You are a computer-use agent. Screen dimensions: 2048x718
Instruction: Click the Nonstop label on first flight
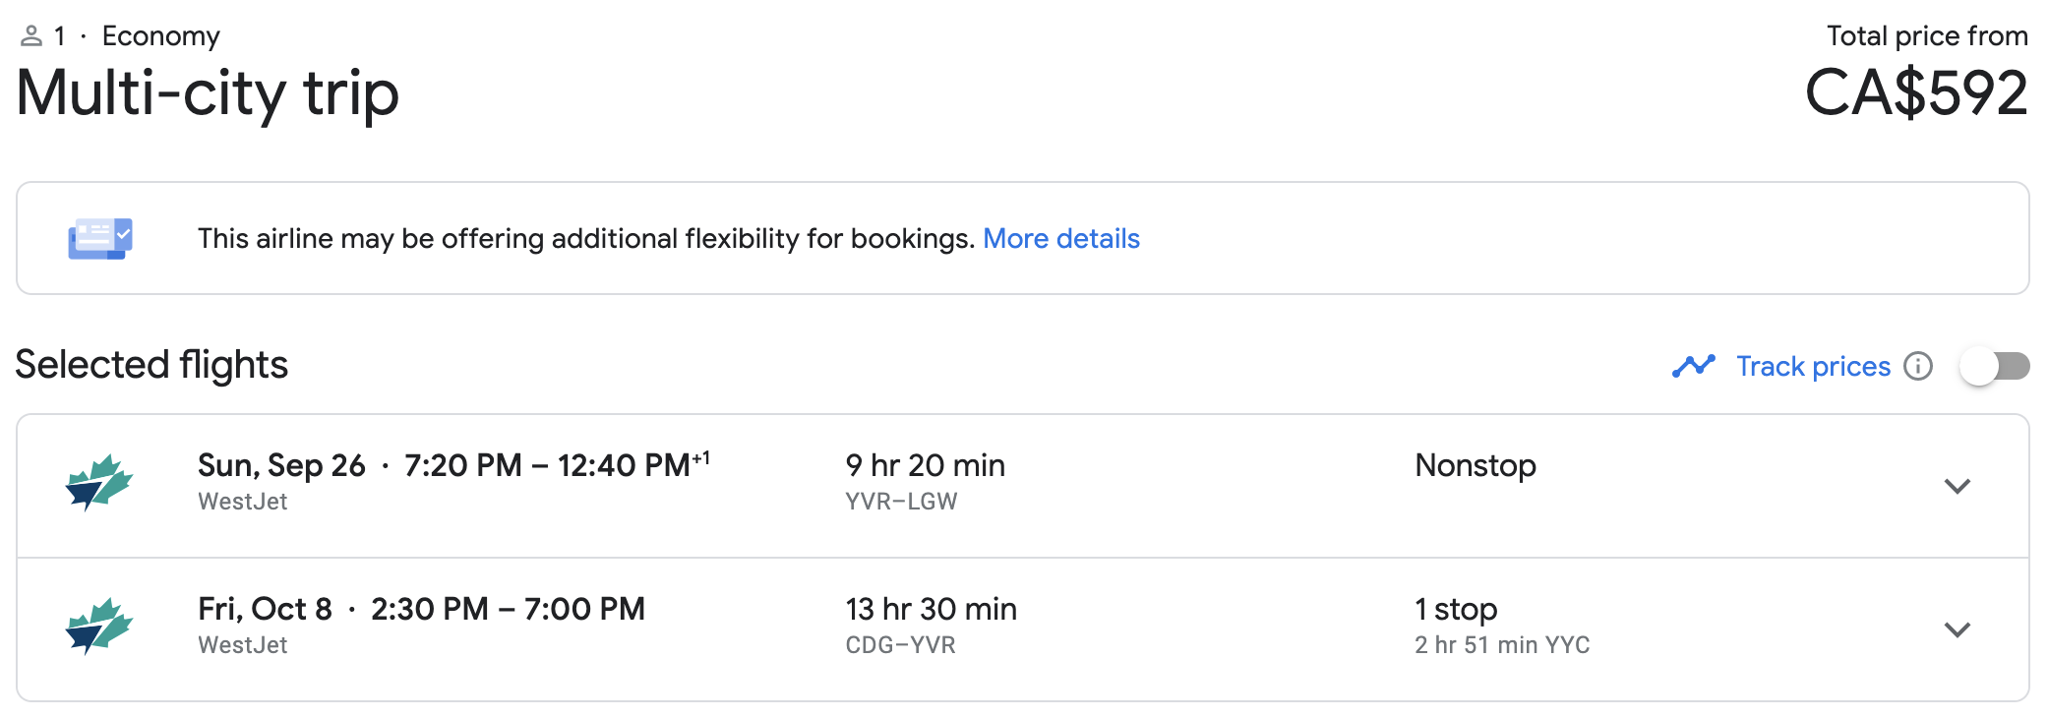pos(1476,465)
